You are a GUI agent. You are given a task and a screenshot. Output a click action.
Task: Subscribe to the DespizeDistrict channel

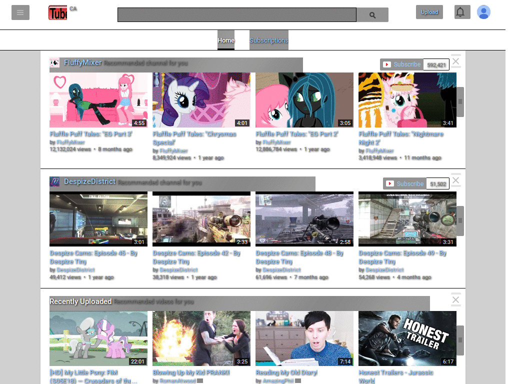(x=405, y=183)
